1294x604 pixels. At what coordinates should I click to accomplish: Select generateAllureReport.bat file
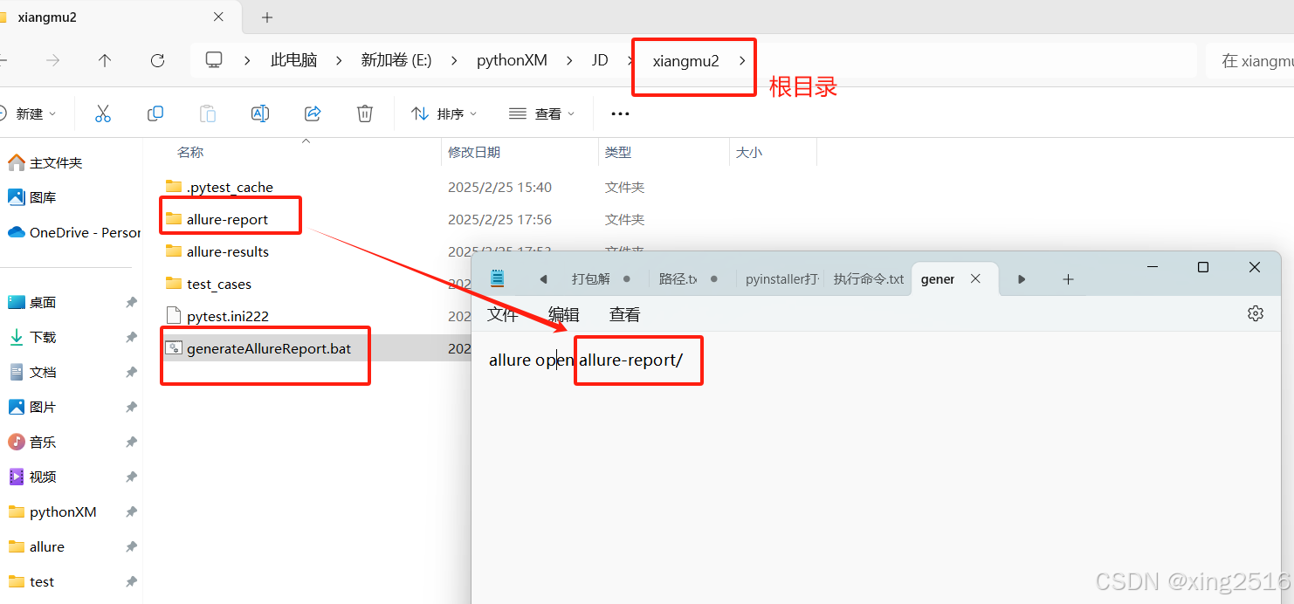click(269, 348)
